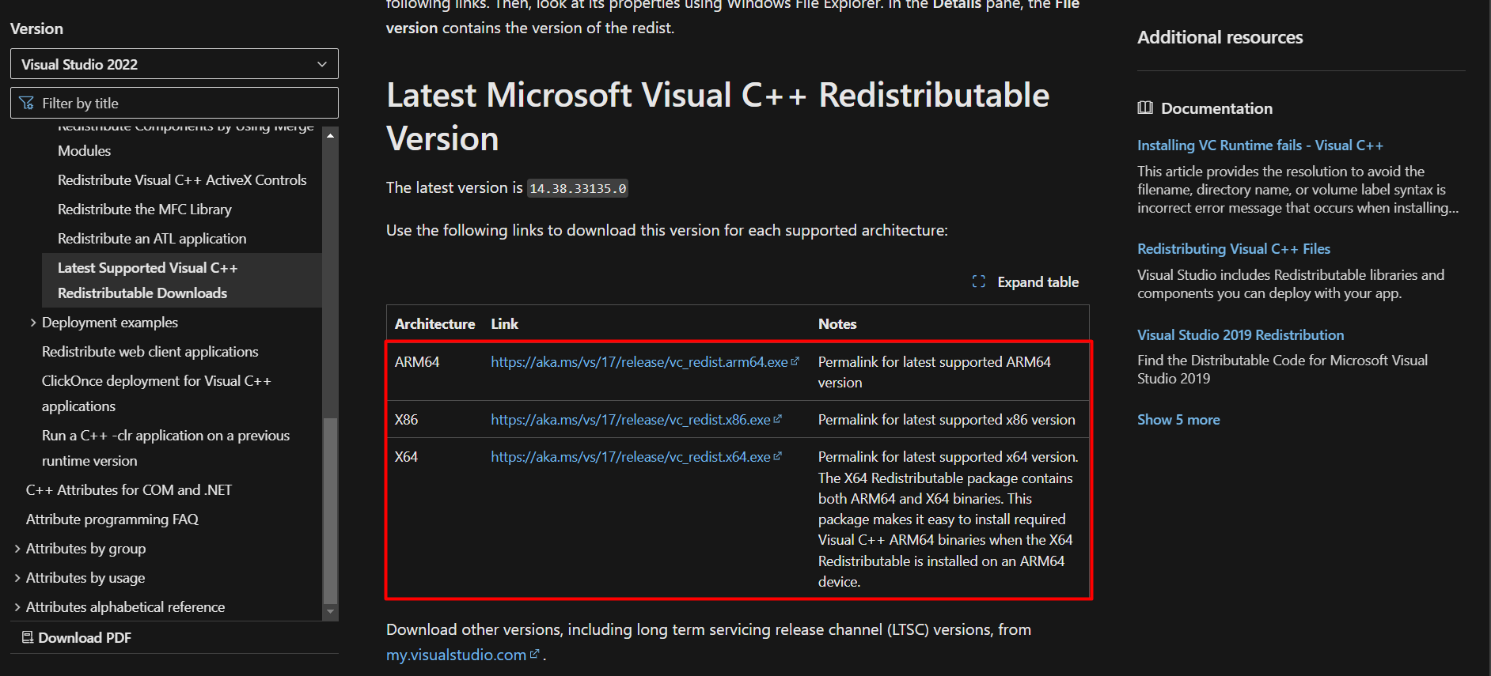The image size is (1491, 676).
Task: Click the Expand table button
Action: [1026, 282]
